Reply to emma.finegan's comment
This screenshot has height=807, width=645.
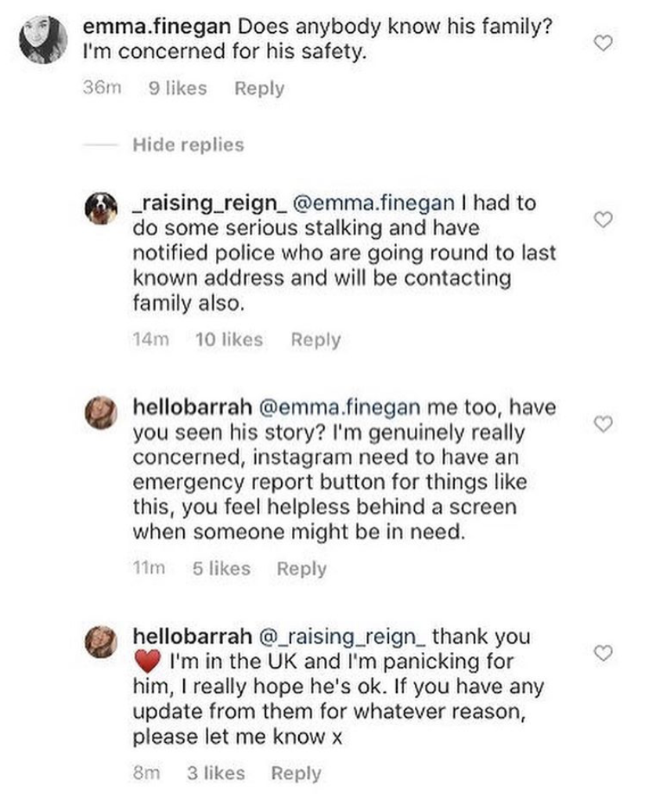(259, 88)
